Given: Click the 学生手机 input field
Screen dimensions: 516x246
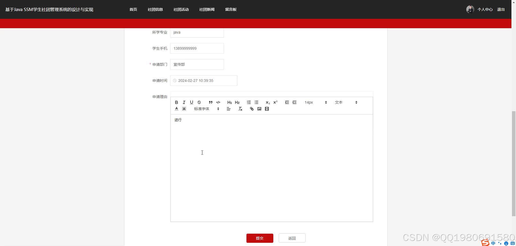Looking at the screenshot, I should 197,48.
